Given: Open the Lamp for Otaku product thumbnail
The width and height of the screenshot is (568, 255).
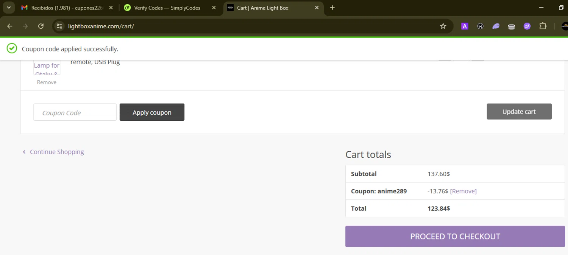Looking at the screenshot, I should tap(47, 67).
